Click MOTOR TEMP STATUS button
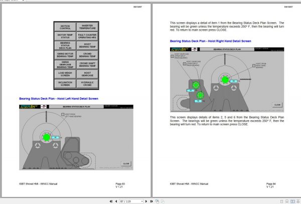Screen dimensions: 301x204 pos(65,36)
